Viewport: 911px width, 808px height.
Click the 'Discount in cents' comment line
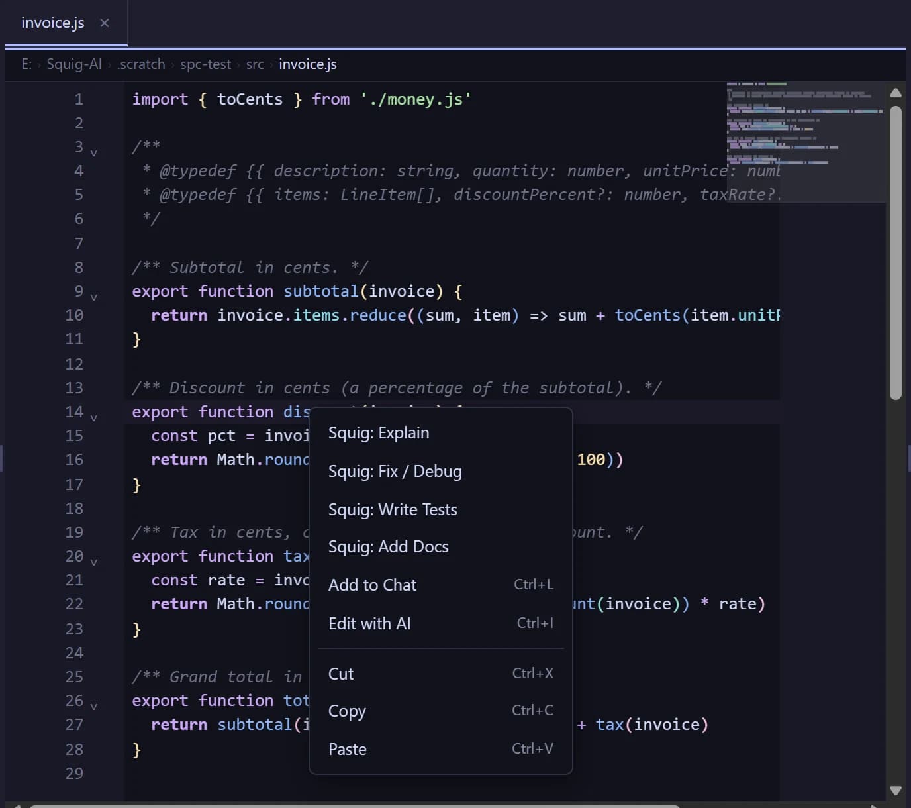(x=397, y=388)
